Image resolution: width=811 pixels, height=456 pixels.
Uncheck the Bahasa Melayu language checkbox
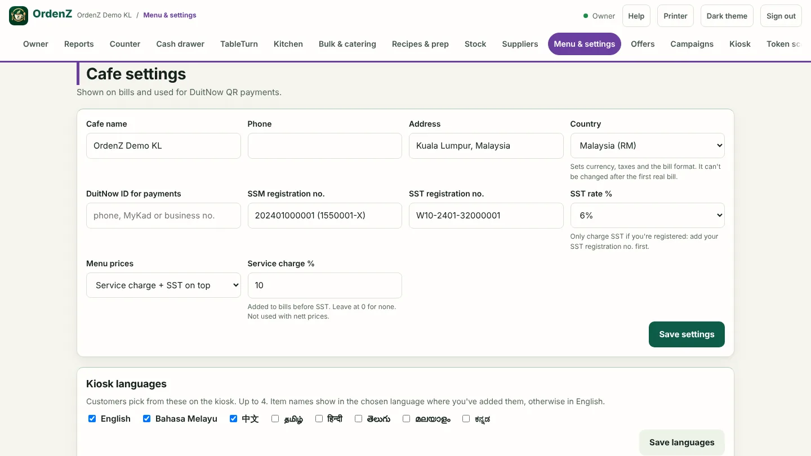147,419
